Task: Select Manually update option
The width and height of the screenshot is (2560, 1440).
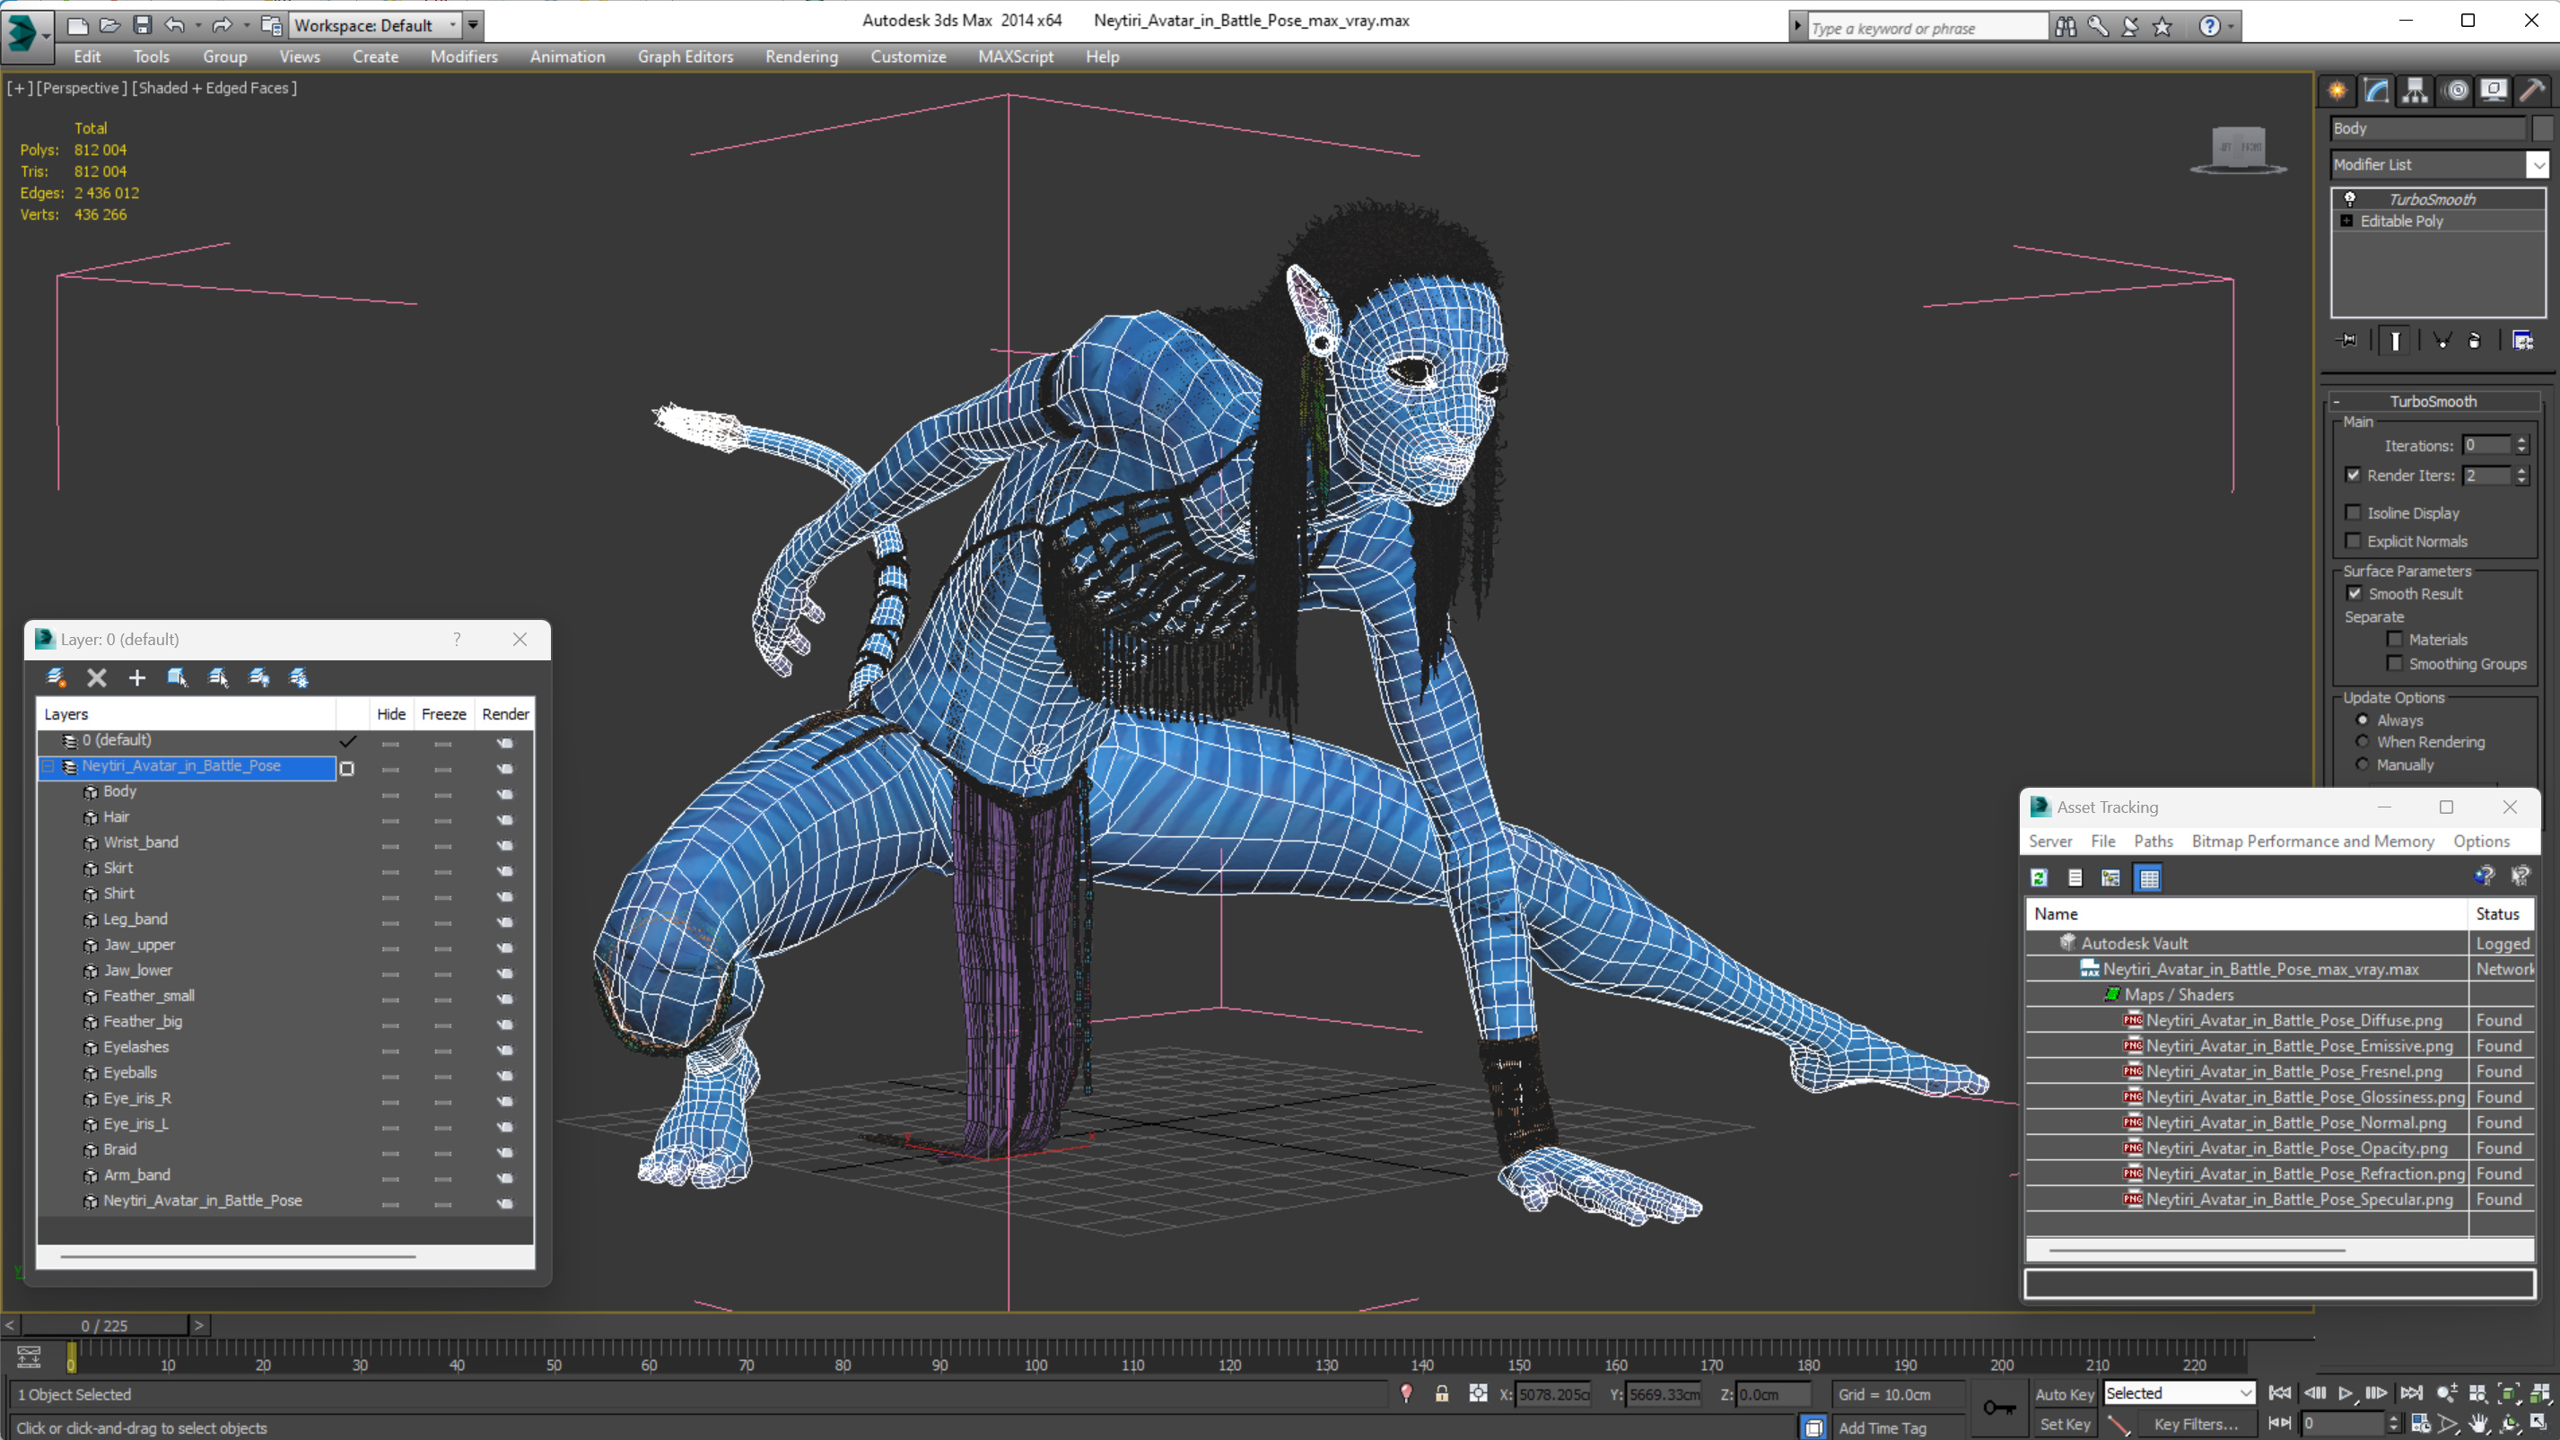Action: (2363, 764)
